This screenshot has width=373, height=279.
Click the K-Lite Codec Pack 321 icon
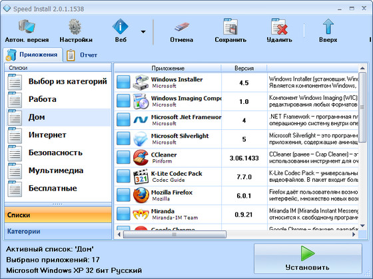[141, 176]
